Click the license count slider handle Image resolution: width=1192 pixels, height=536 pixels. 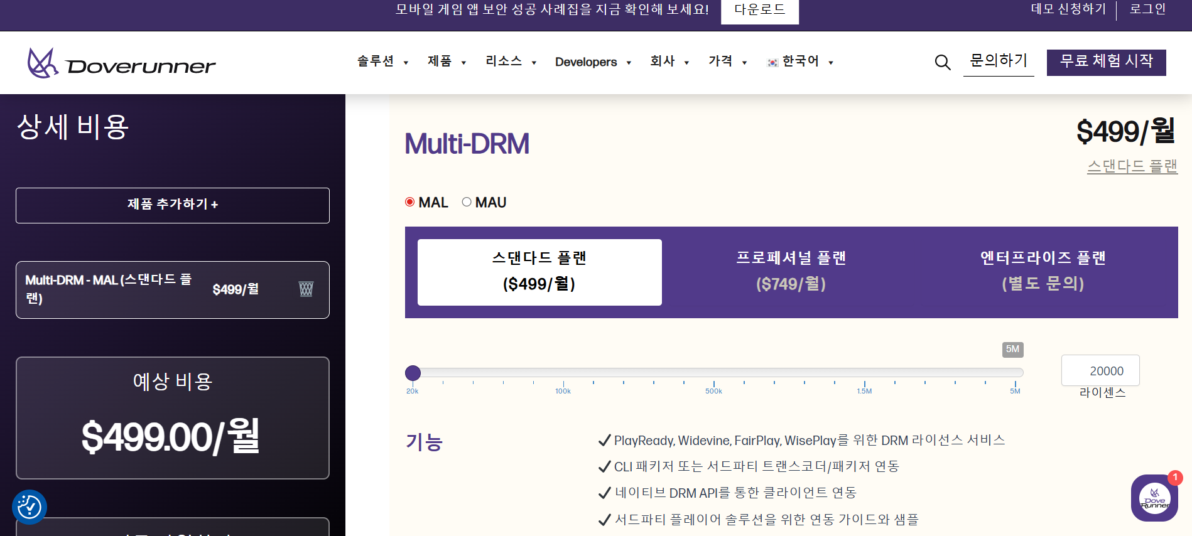[413, 373]
